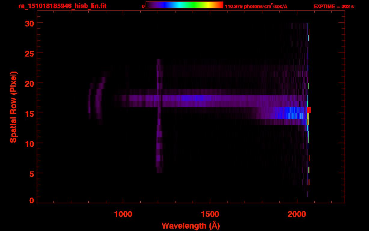Click the Wavelength (Å) axis title
Viewport: 369px width, 231px height.
pos(191,225)
